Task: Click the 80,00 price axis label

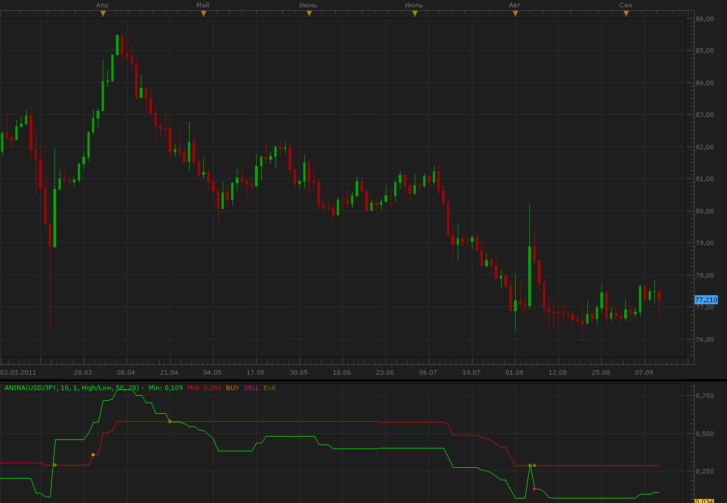Action: coord(704,211)
